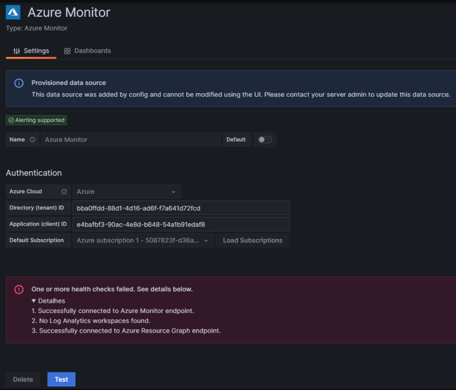
Task: Click the 'Application (client) ID' label
Action: pyautogui.click(x=38, y=224)
